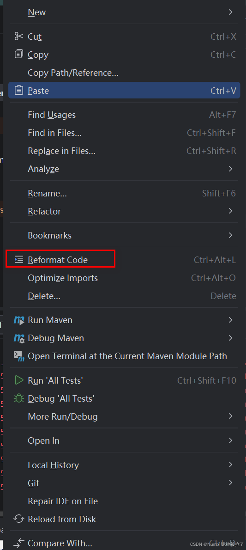Click the Ctrl+C shortcut text
The image size is (246, 550).
click(x=223, y=55)
